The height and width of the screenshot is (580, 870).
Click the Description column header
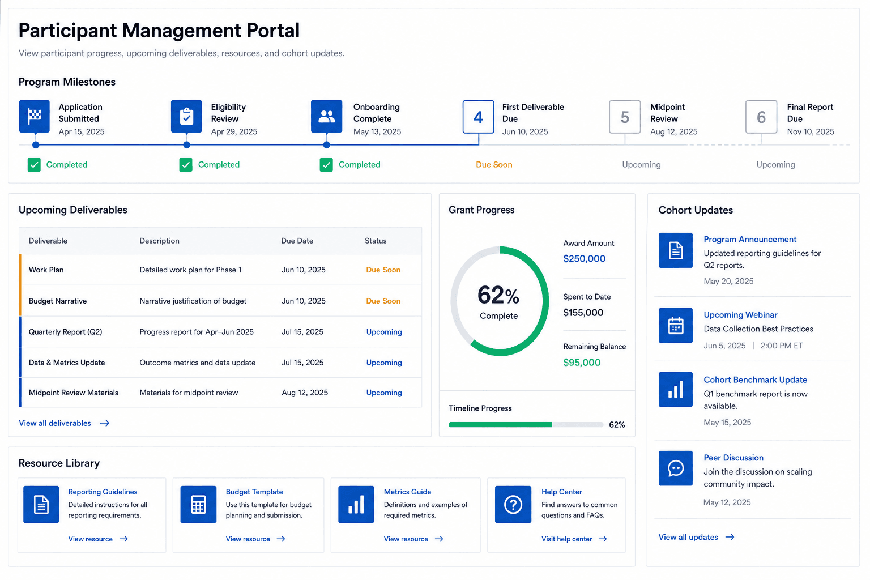tap(159, 241)
